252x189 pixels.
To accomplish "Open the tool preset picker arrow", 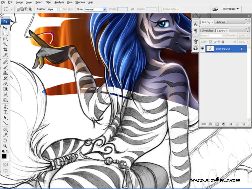I will pos(11,9).
